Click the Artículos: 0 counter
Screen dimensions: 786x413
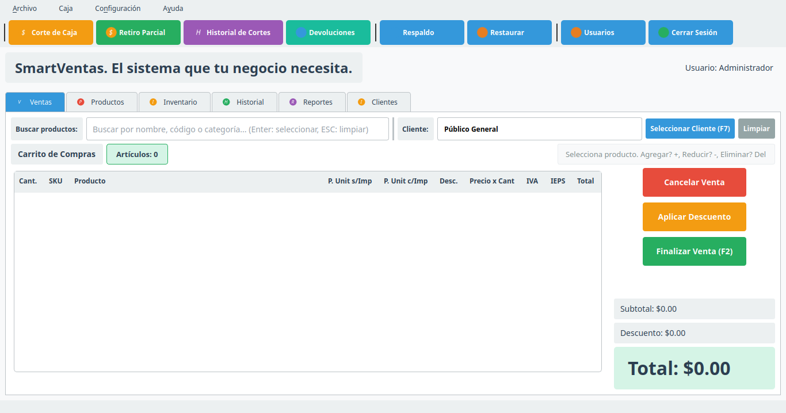137,154
